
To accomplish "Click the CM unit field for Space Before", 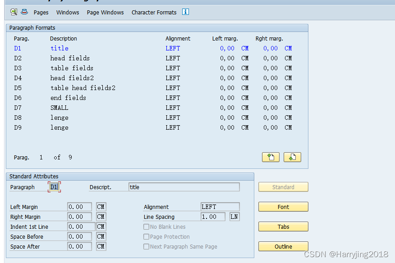I will (101, 236).
